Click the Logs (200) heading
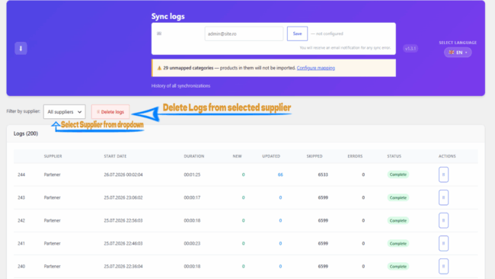The height and width of the screenshot is (279, 495). pos(26,133)
